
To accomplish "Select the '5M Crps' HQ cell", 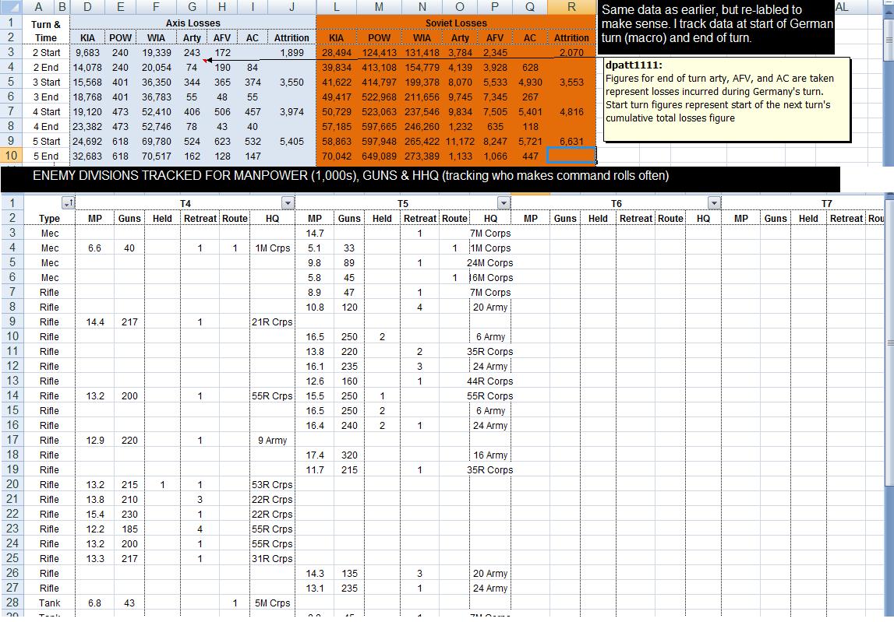I will pyautogui.click(x=273, y=603).
